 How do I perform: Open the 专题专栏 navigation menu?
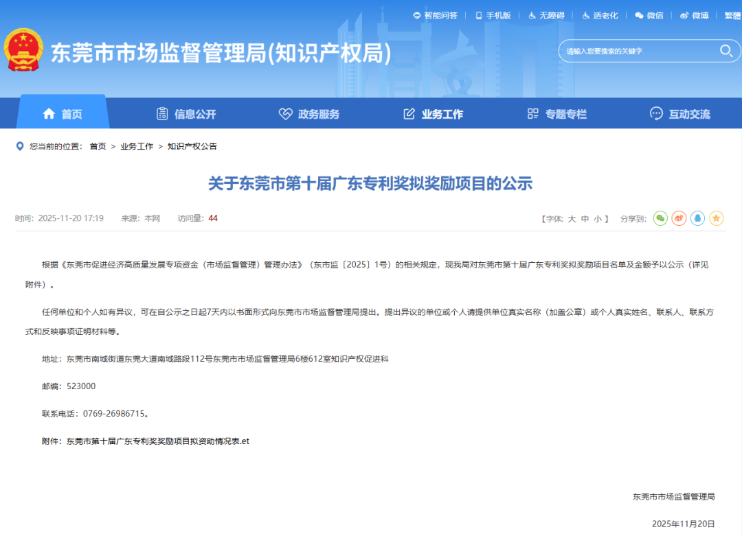(556, 114)
